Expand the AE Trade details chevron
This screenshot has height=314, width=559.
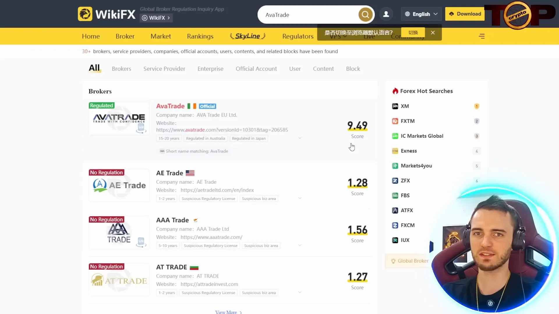click(300, 198)
